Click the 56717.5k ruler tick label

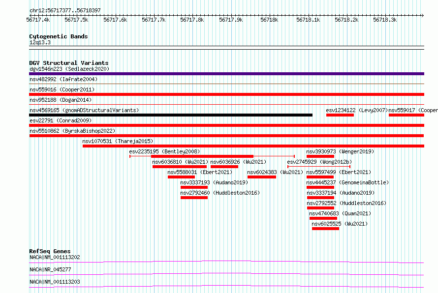click(76, 20)
